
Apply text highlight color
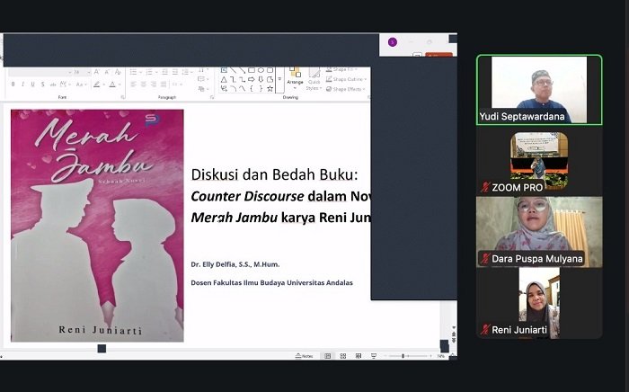click(x=97, y=84)
